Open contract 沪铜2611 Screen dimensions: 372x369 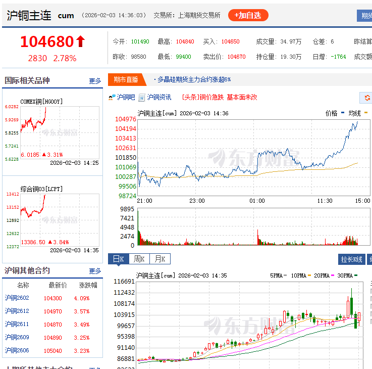click(x=17, y=324)
